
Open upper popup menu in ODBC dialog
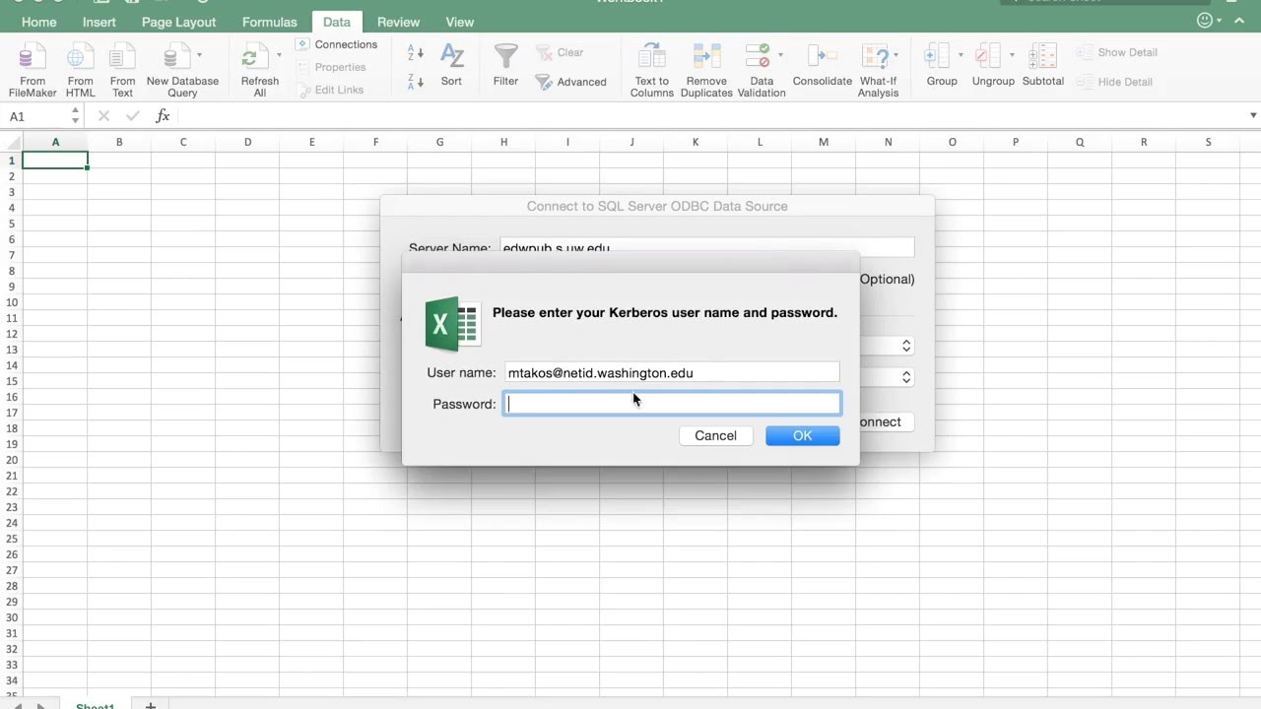pyautogui.click(x=906, y=346)
